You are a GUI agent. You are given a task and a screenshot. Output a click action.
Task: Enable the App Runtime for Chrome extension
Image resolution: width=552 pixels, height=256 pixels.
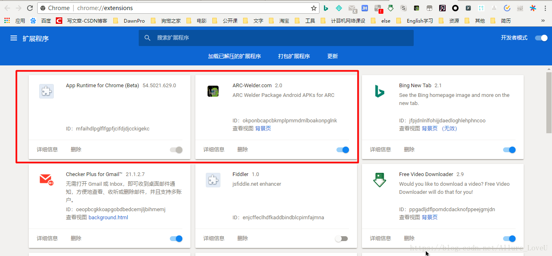[176, 150]
